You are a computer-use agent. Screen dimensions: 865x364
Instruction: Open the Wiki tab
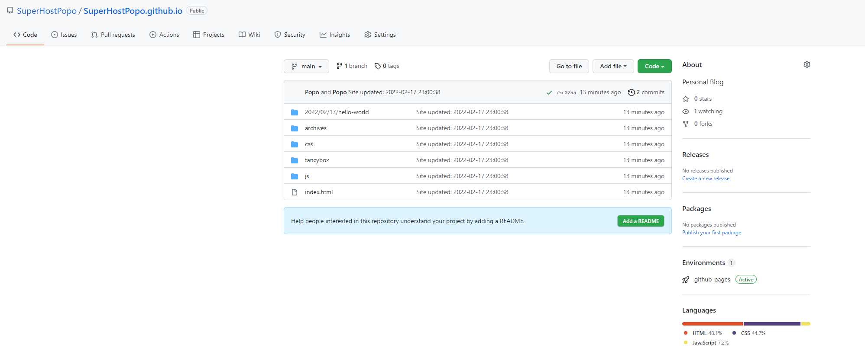[249, 35]
